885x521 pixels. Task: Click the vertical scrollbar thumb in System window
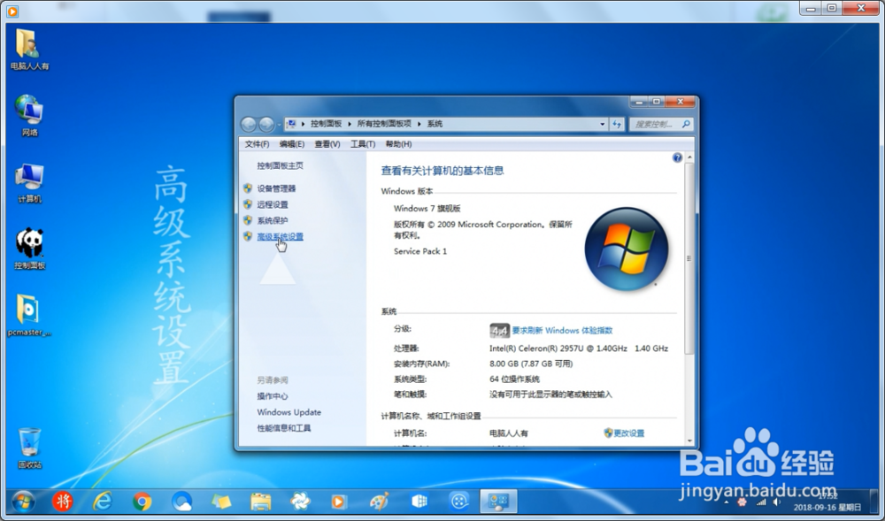689,258
